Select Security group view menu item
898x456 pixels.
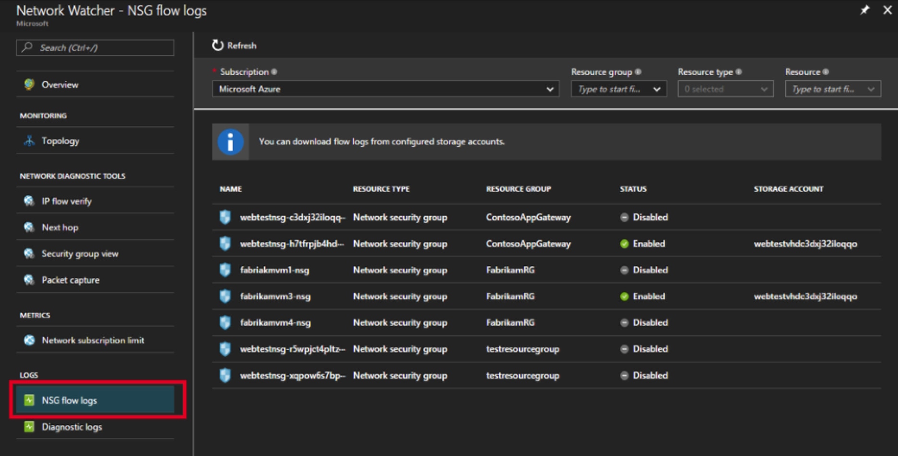(80, 254)
